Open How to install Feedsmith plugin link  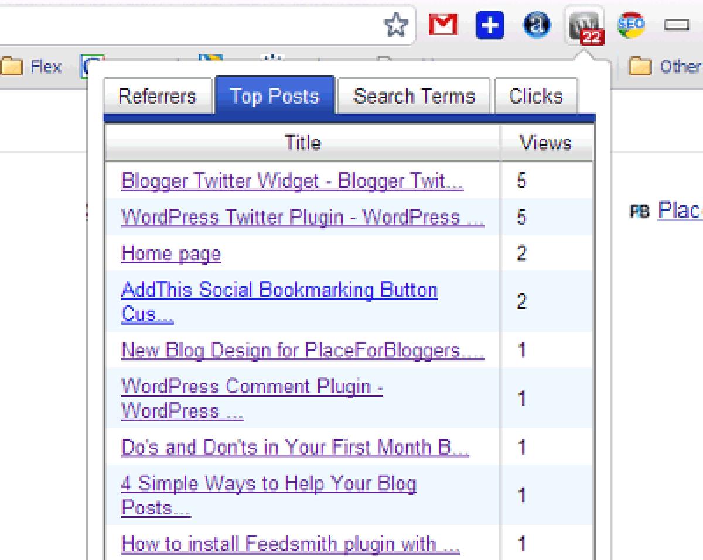(x=291, y=544)
